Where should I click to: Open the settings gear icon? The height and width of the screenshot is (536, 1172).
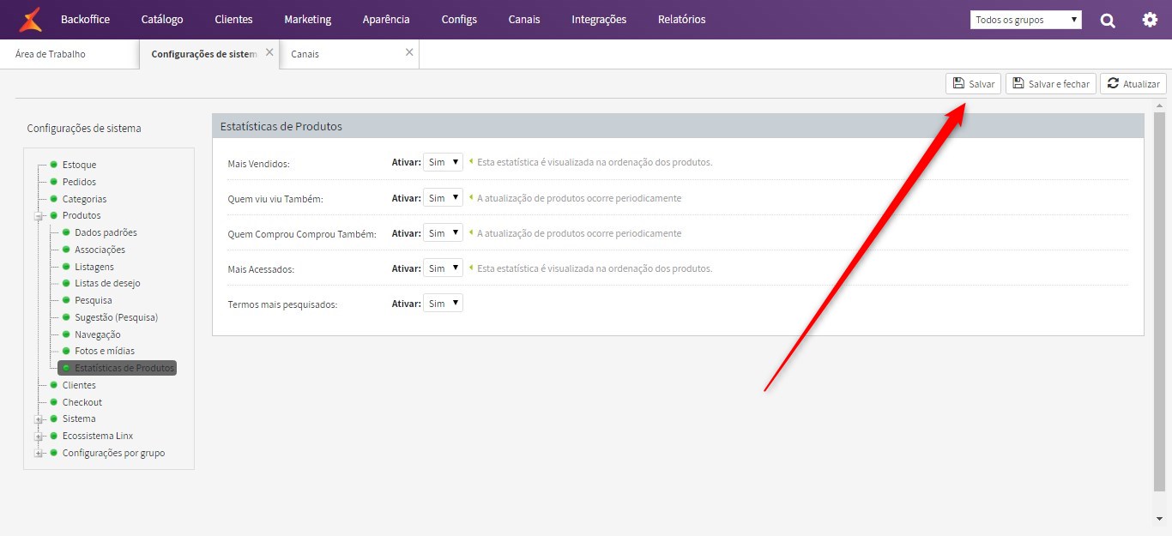tap(1150, 20)
